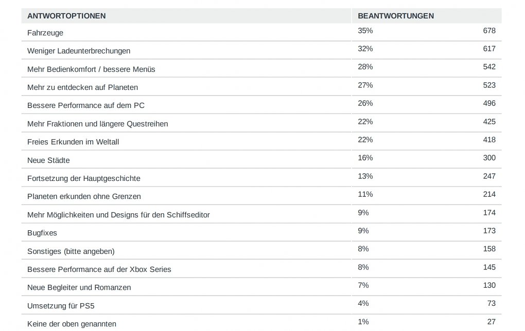Image resolution: width=525 pixels, height=331 pixels.
Task: Click the BEANTWORTUNGEN column header
Action: (396, 16)
